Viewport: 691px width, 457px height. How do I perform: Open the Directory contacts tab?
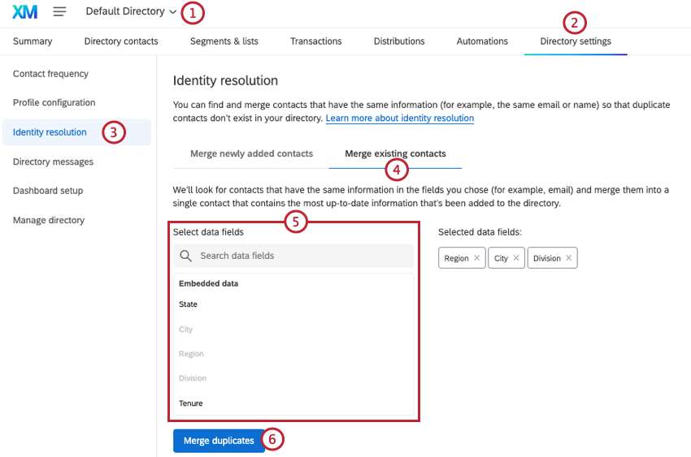(121, 41)
